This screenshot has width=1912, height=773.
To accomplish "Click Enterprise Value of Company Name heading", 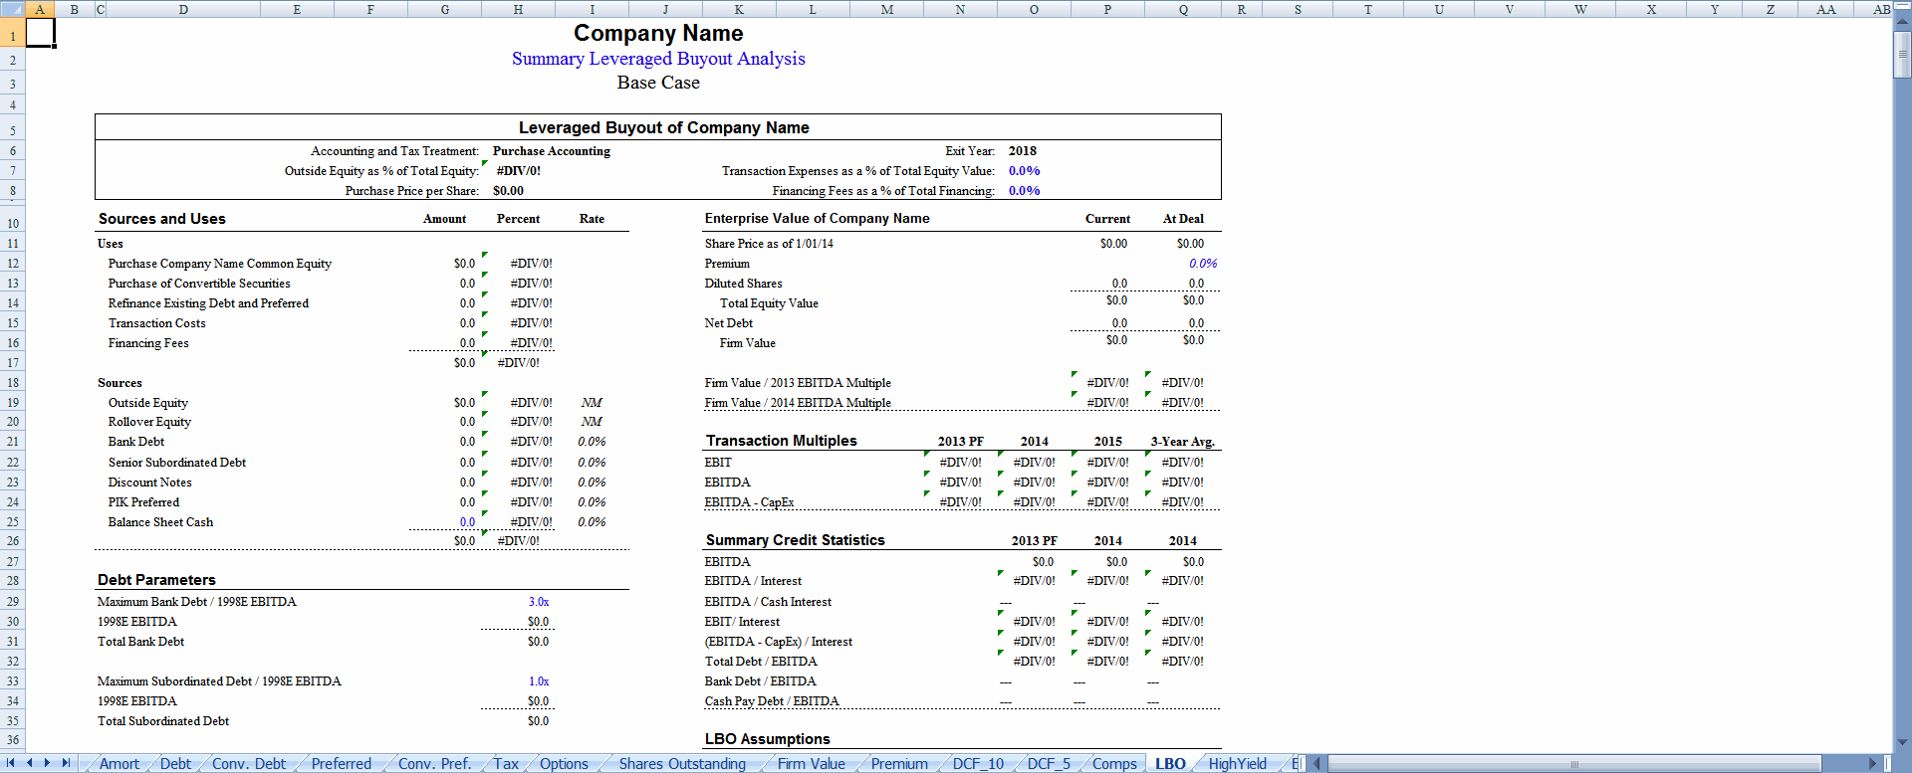I will 818,219.
